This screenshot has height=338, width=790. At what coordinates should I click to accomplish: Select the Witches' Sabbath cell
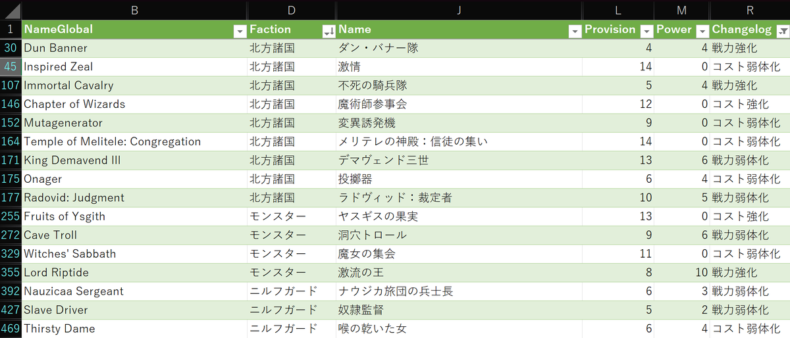(134, 254)
